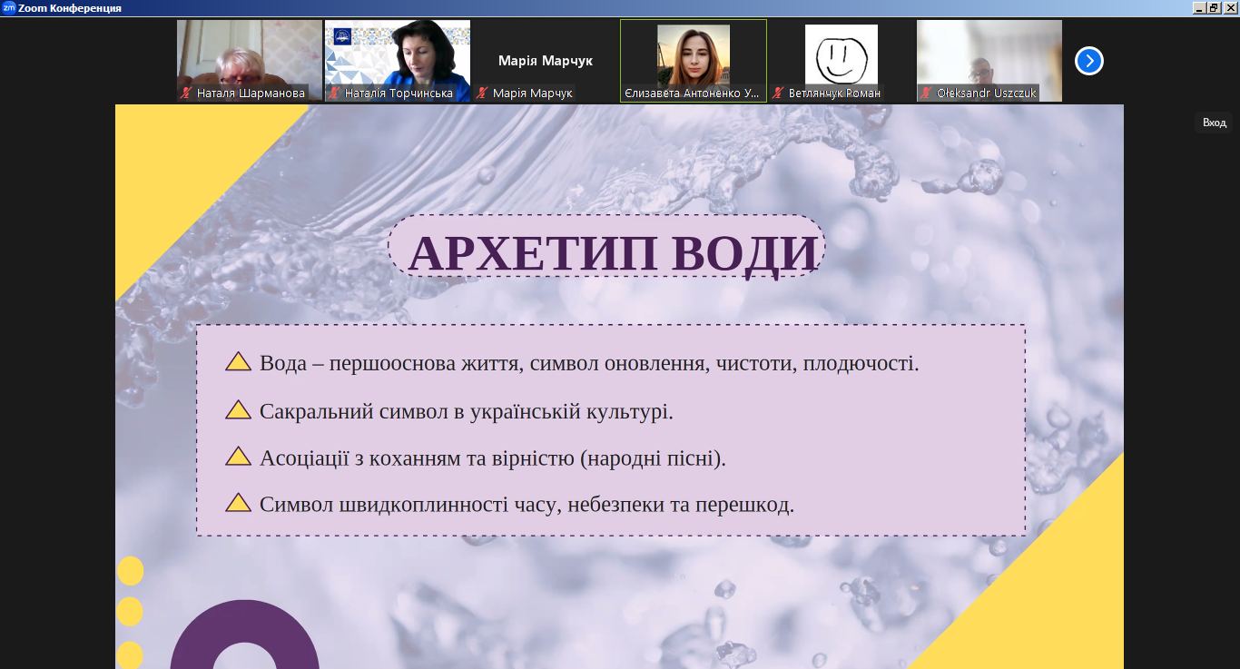Click the muted mic icon beside Наталія Торчинська
Viewport: 1240px width, 669px height.
334,93
